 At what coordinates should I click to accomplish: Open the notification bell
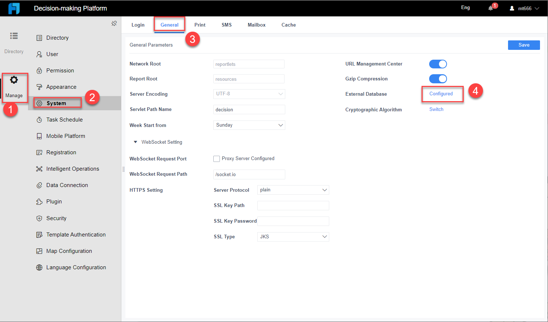[490, 8]
